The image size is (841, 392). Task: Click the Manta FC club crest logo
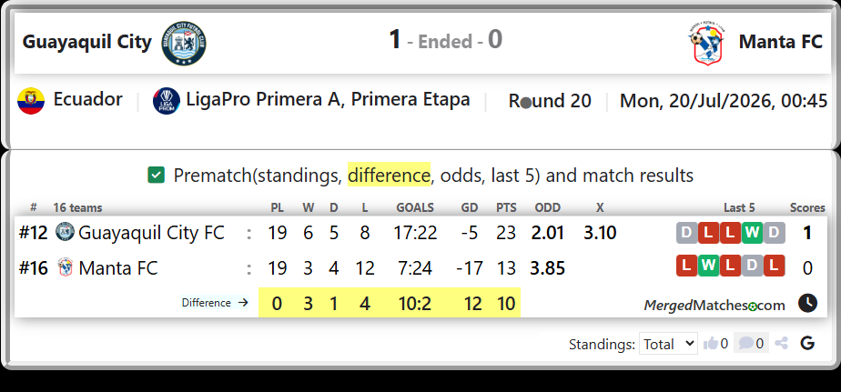coord(707,45)
